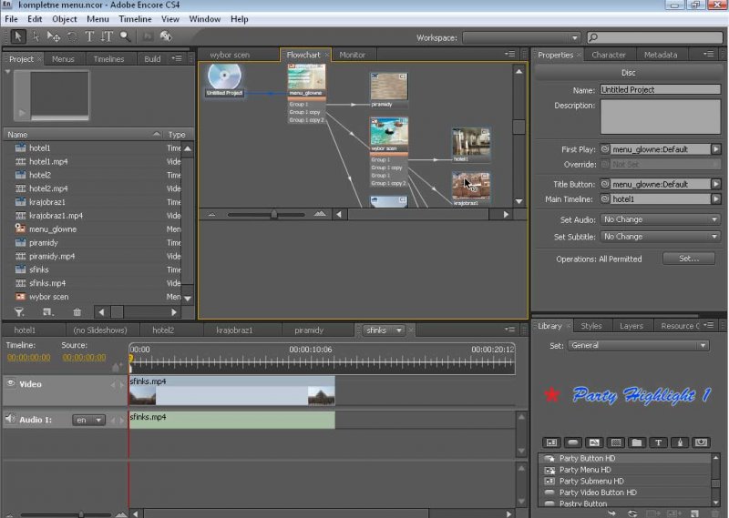
Task: Toggle the Video track eye icon
Action: (x=11, y=384)
